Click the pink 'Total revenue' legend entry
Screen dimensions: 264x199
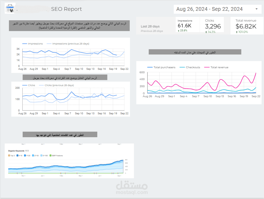[x=216, y=67]
